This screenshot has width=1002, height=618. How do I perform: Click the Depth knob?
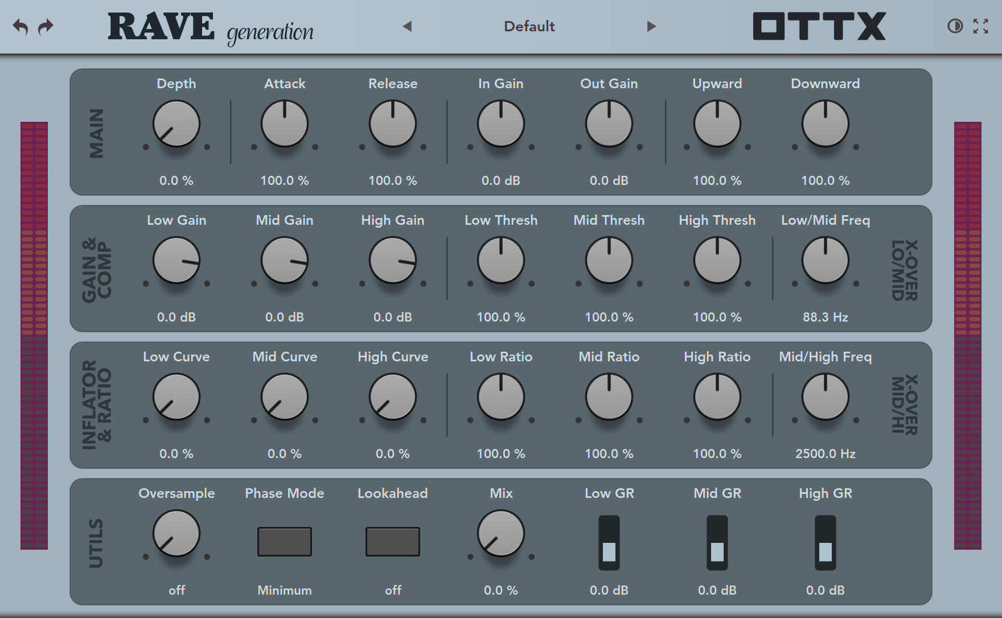(176, 123)
